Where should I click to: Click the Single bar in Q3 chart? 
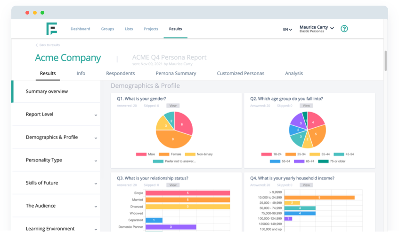[x=188, y=193]
